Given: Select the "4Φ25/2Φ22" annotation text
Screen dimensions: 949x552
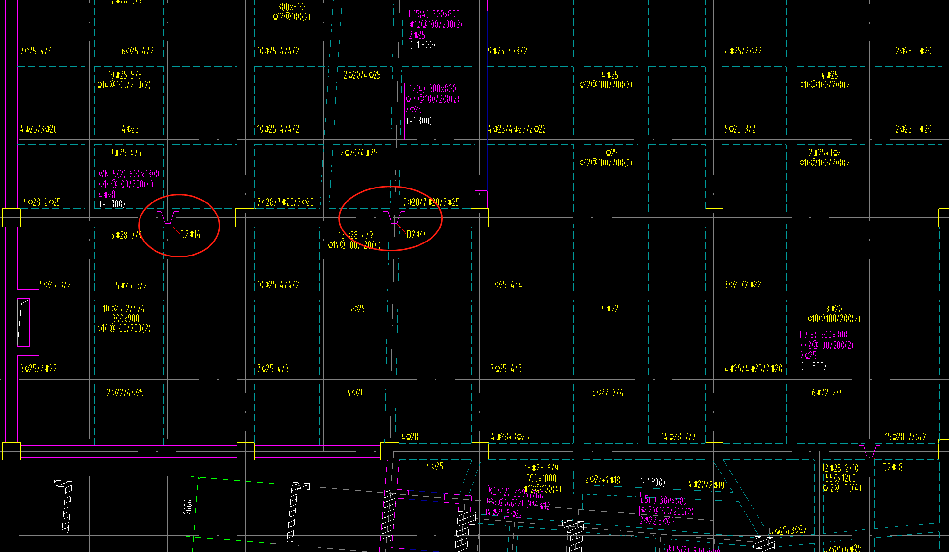Looking at the screenshot, I should point(743,51).
